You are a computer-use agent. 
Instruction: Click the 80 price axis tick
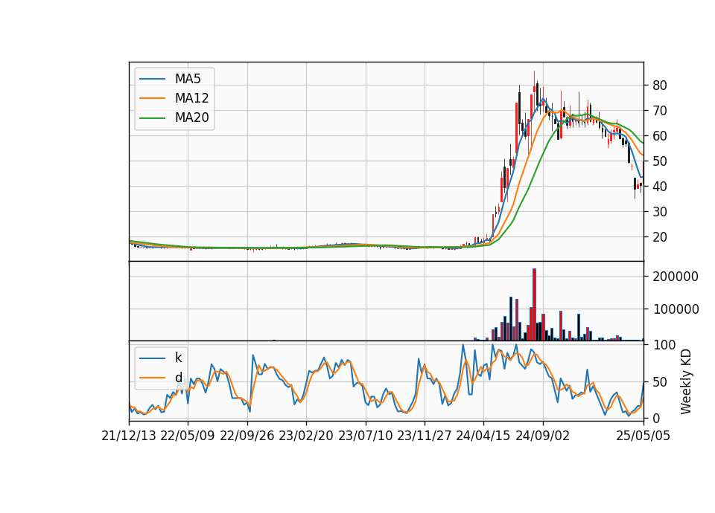(x=659, y=85)
